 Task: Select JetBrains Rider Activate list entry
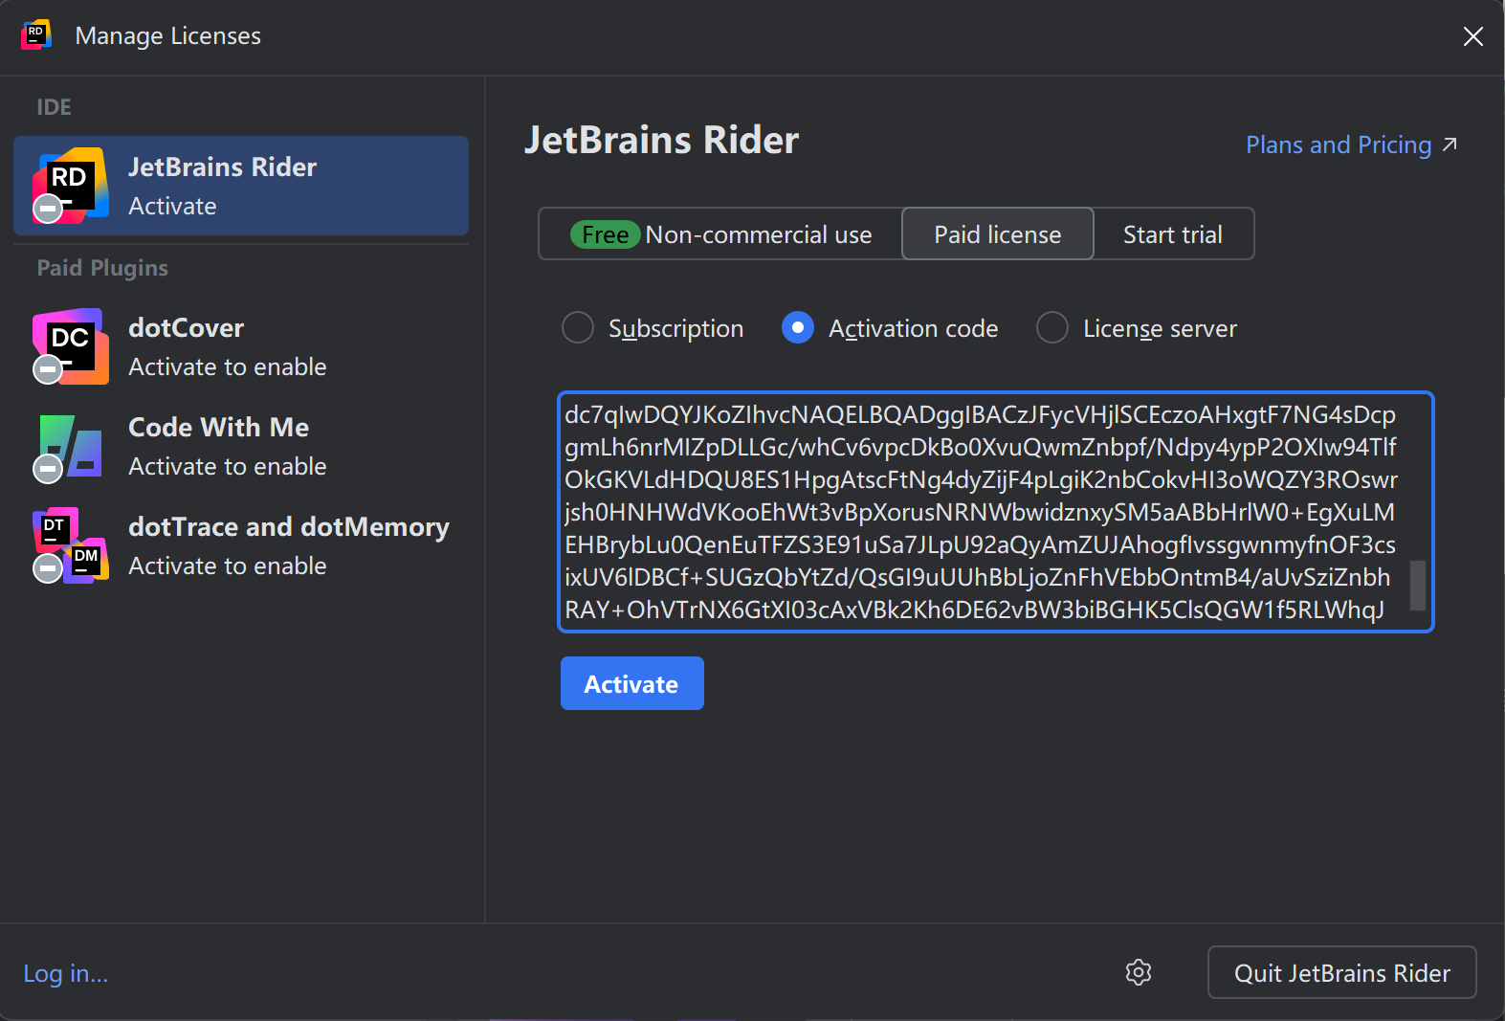tap(241, 186)
